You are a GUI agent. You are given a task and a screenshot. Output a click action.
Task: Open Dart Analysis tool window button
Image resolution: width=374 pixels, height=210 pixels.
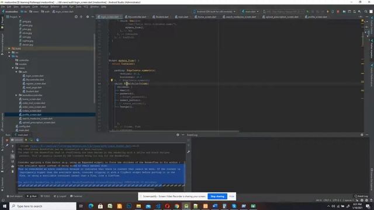coord(15,196)
